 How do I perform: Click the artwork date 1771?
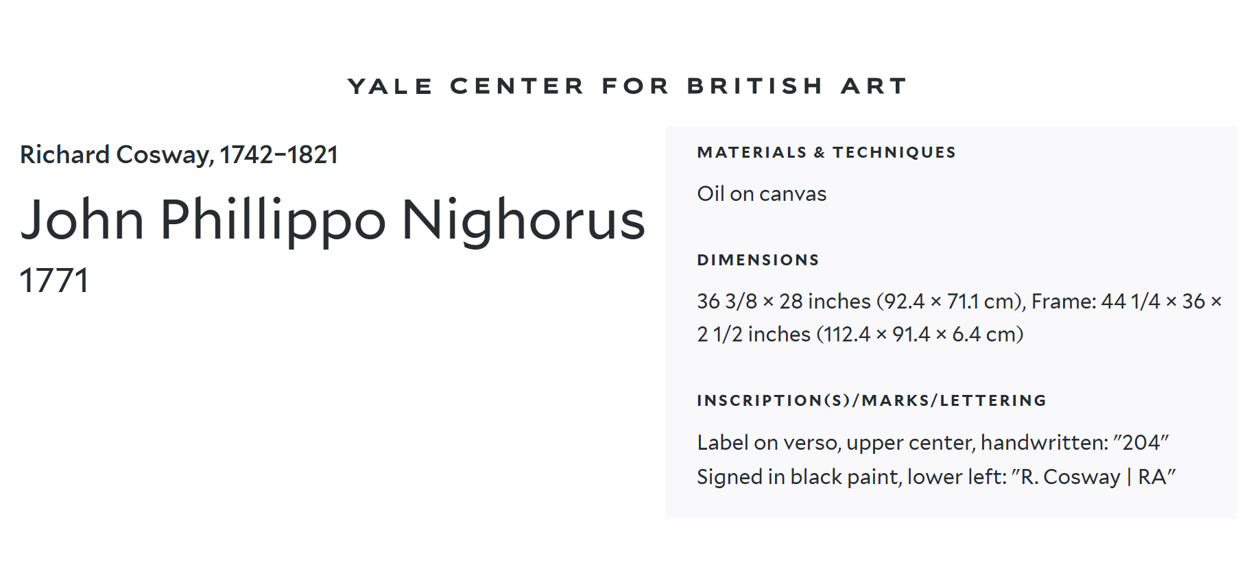click(x=54, y=280)
